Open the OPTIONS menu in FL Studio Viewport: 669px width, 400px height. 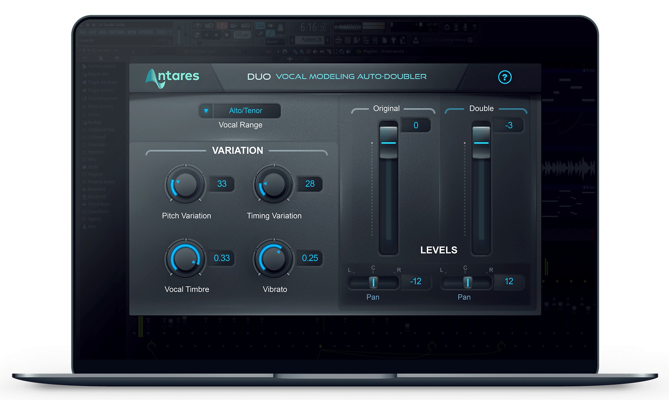click(x=146, y=32)
